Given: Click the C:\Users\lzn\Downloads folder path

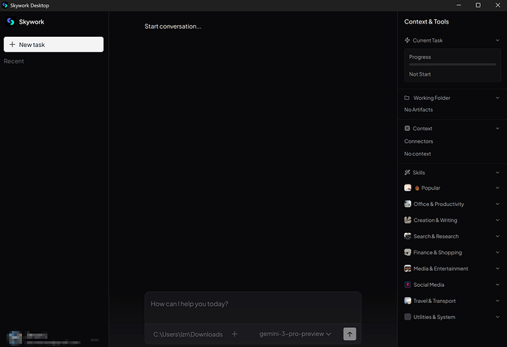Looking at the screenshot, I should click(x=187, y=334).
